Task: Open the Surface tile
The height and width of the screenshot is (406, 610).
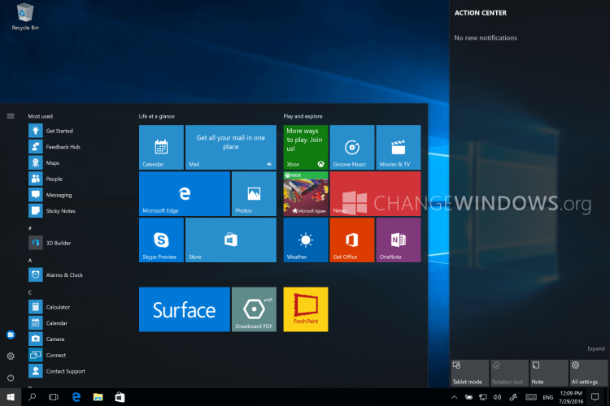Action: pyautogui.click(x=185, y=309)
